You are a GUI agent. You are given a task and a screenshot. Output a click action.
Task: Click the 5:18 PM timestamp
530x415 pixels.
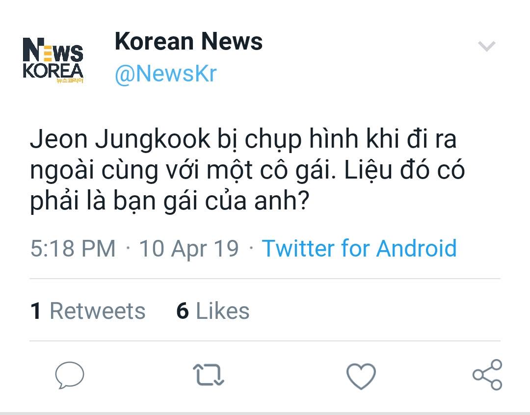[x=73, y=248]
